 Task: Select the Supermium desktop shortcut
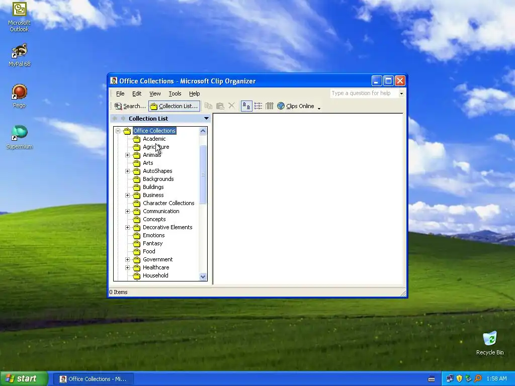pyautogui.click(x=19, y=137)
